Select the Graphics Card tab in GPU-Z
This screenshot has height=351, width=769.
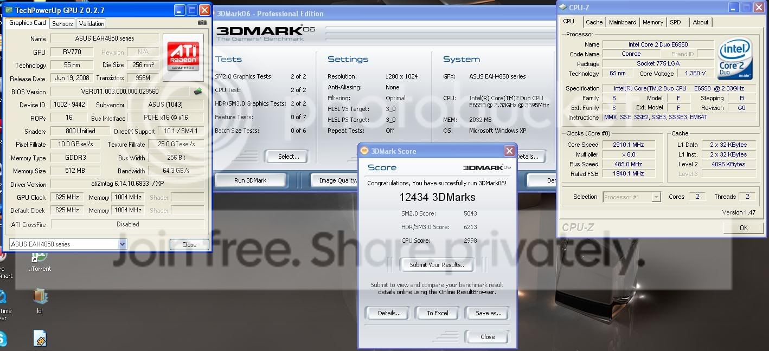pyautogui.click(x=28, y=23)
